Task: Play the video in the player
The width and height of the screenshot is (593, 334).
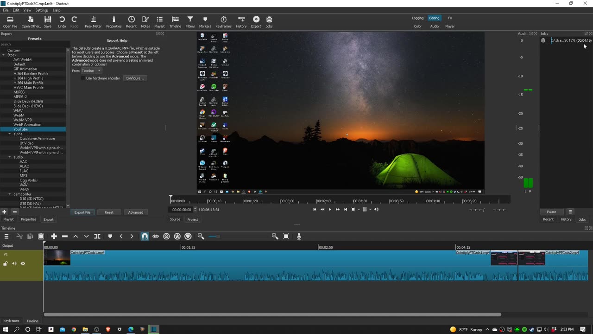Action: pos(330,210)
